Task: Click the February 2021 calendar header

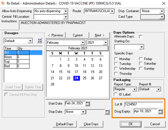Action: click(77, 48)
